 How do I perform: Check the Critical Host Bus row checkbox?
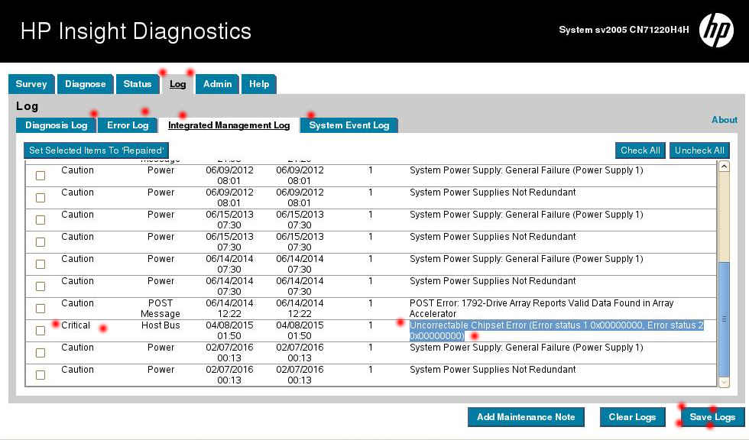pyautogui.click(x=41, y=331)
